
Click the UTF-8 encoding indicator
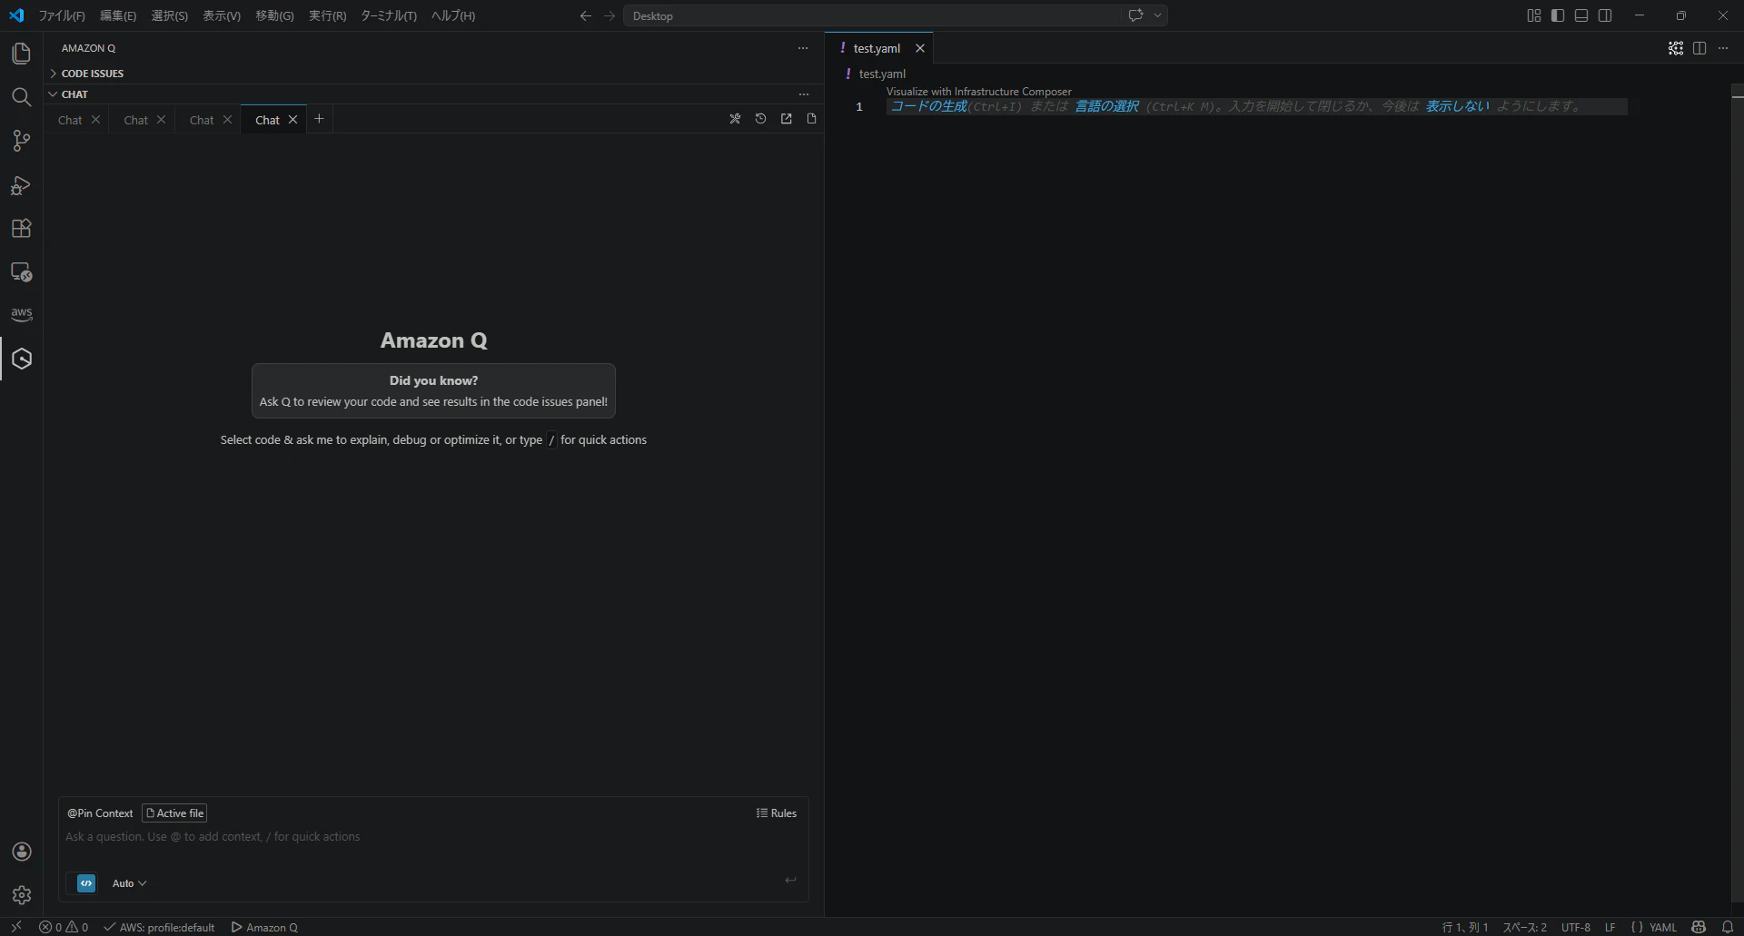click(x=1576, y=927)
